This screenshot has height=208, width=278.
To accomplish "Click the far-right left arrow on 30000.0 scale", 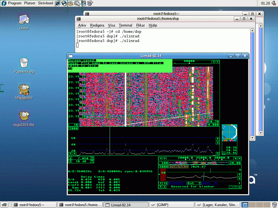I will pyautogui.click(x=239, y=159).
